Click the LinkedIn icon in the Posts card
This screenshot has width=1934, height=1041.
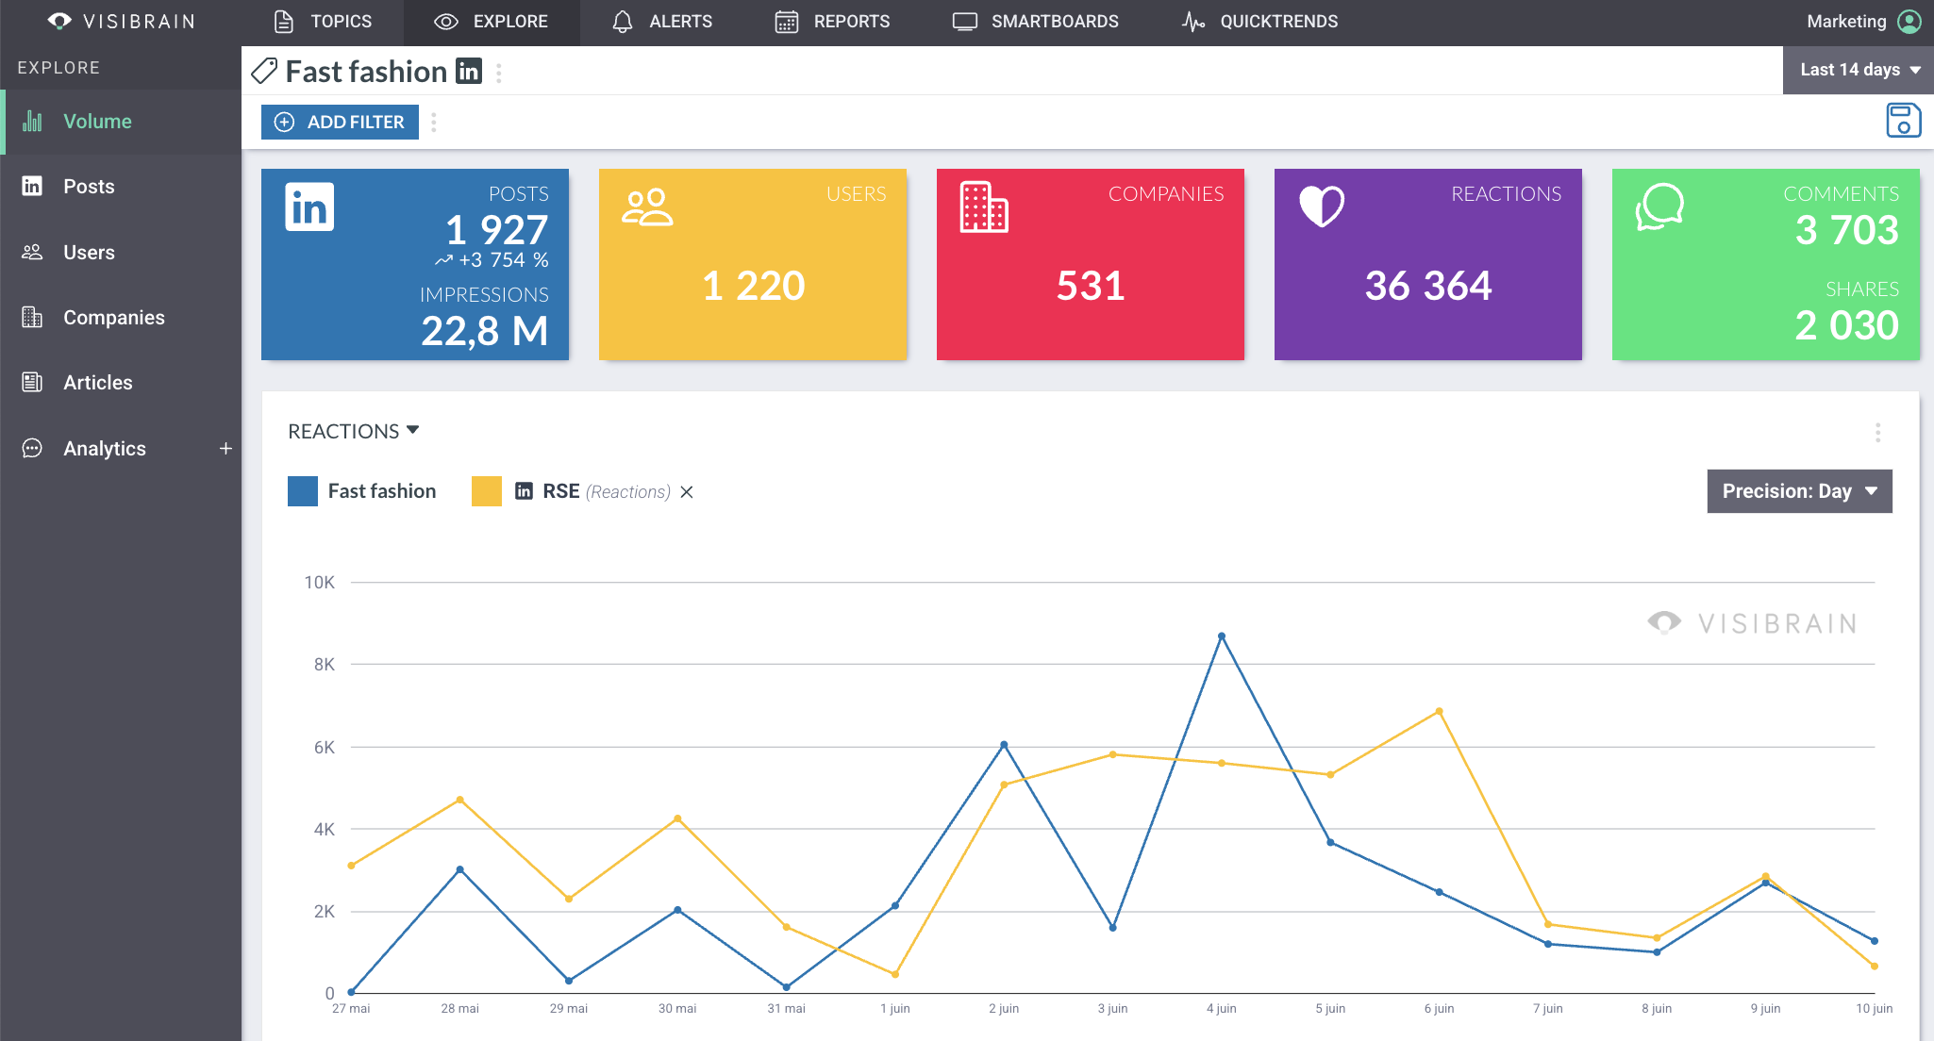309,207
